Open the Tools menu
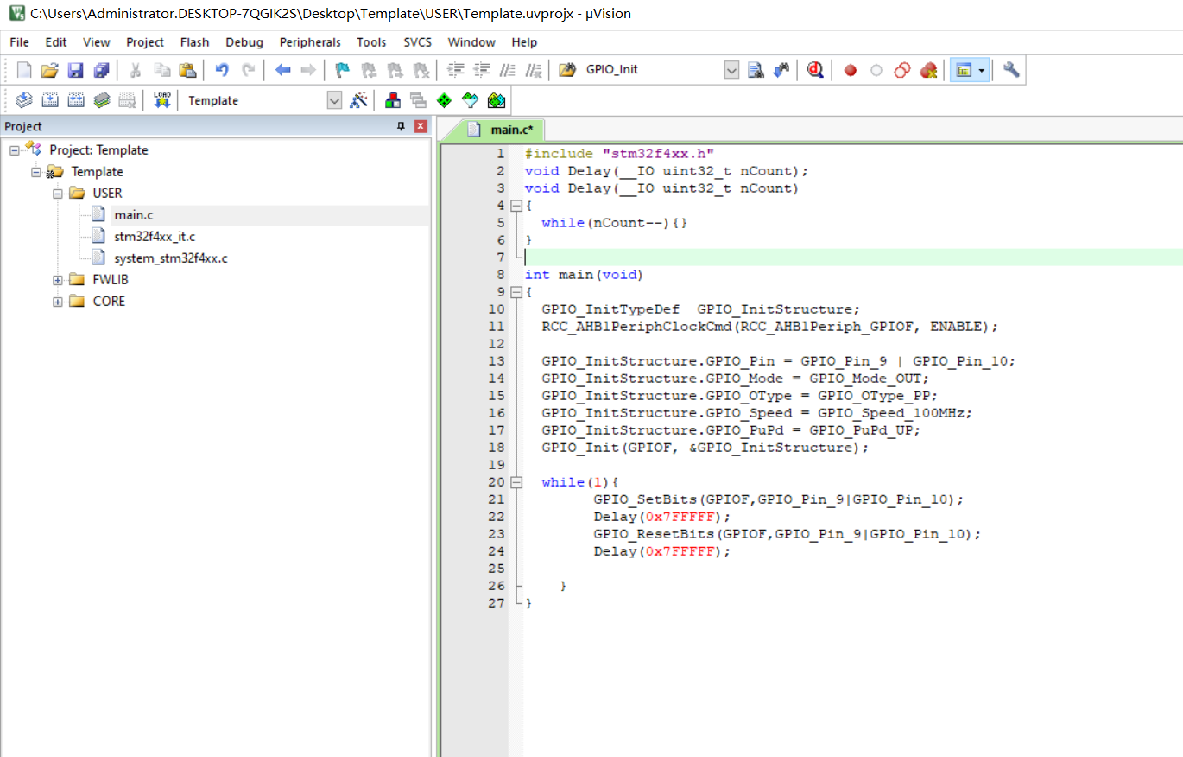 [x=371, y=42]
